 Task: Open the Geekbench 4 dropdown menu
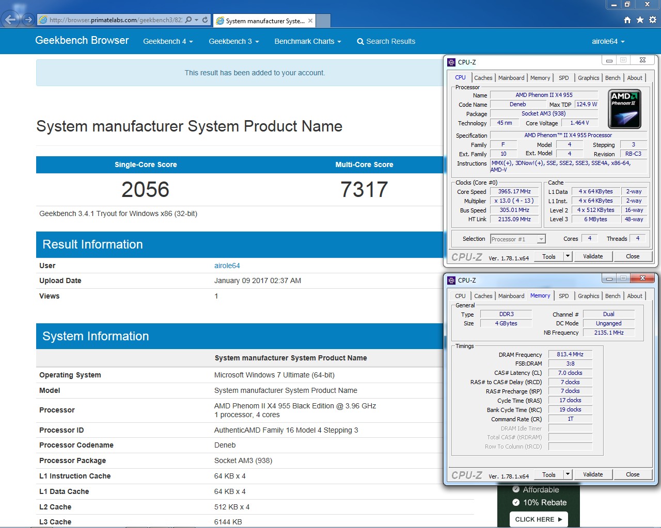168,41
